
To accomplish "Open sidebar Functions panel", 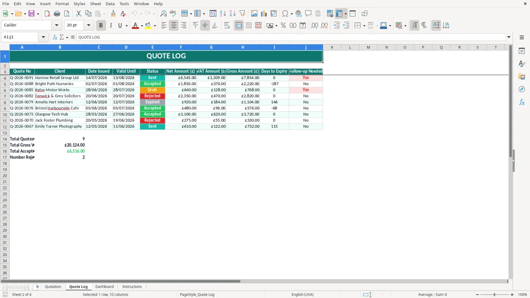I will [x=522, y=102].
